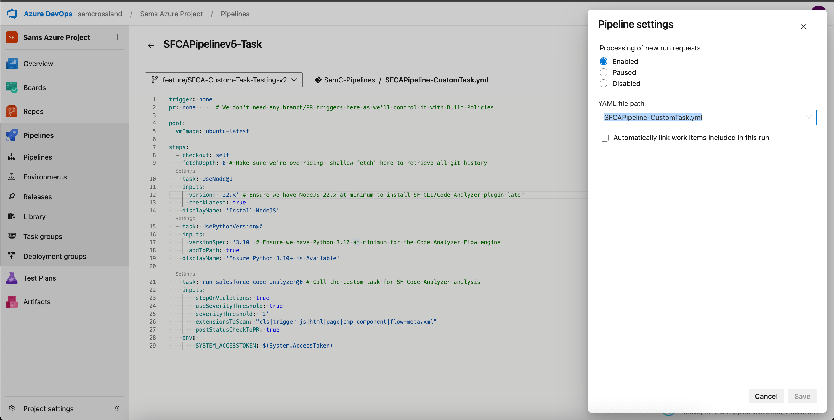Click code line 1 'trigger: none'
The image size is (834, 420).
pos(191,99)
